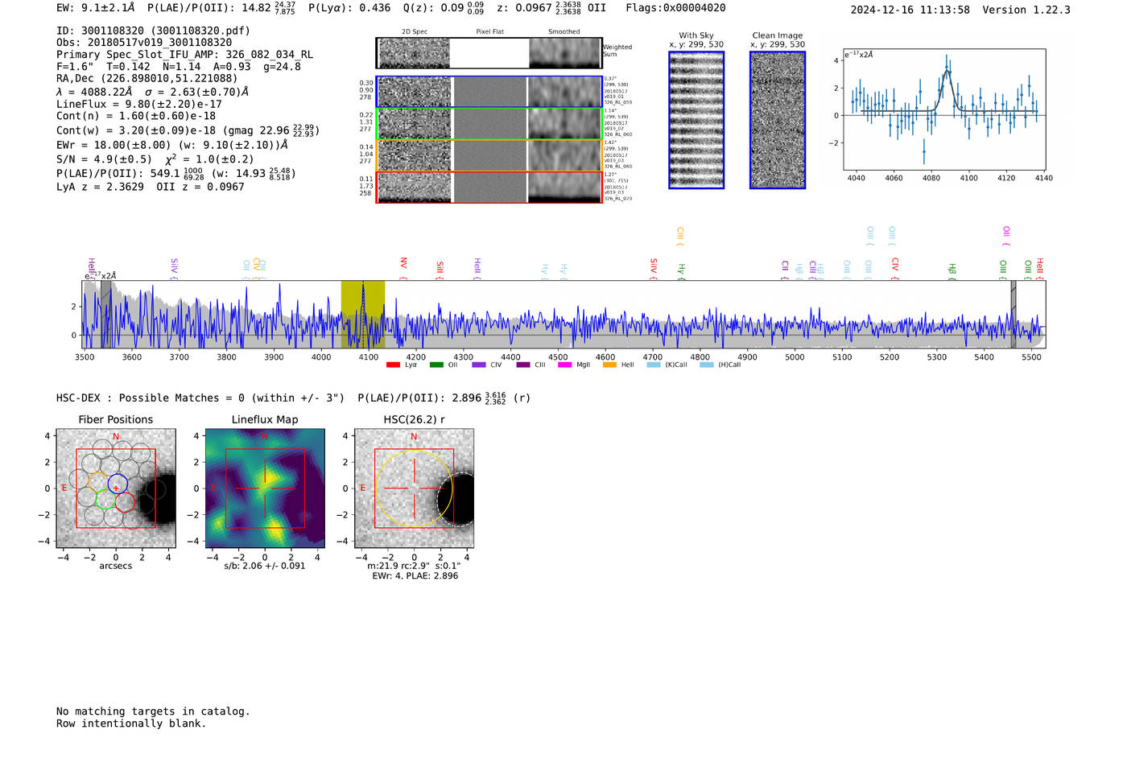Click the Cont(n) = 1.60(±0.60)e-18 line
This screenshot has height=767, width=1127.
136,116
